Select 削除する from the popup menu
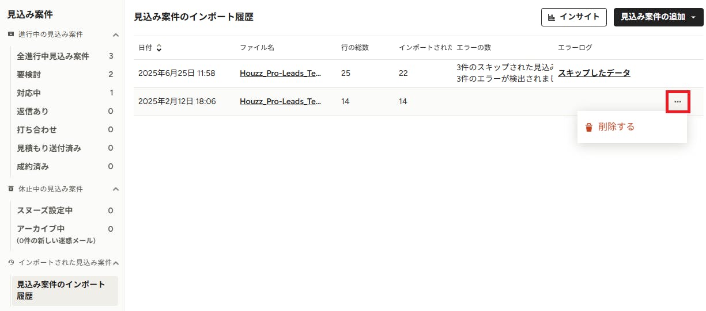This screenshot has height=311, width=706. [616, 127]
